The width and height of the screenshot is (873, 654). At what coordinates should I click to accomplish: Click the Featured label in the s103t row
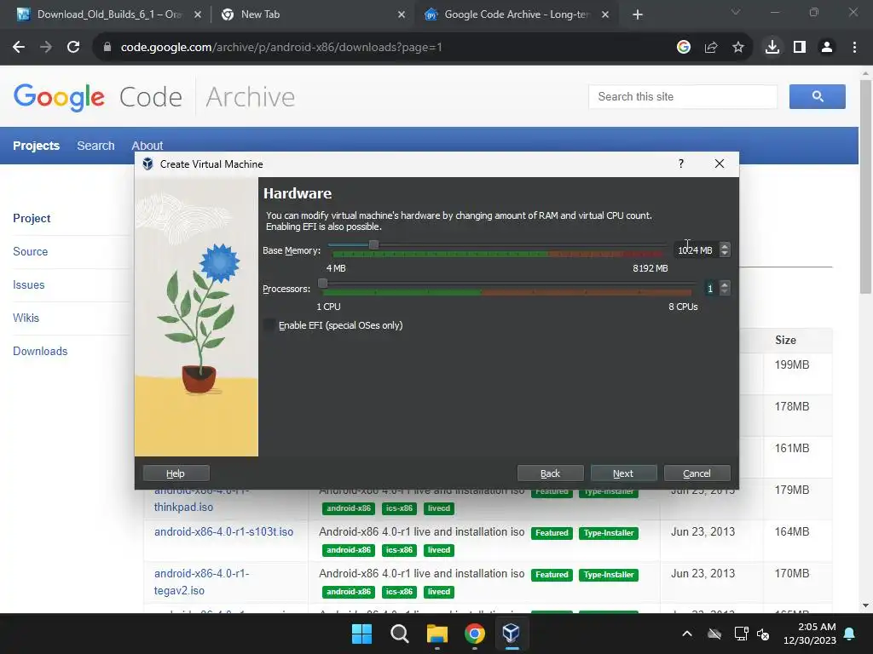pos(552,533)
